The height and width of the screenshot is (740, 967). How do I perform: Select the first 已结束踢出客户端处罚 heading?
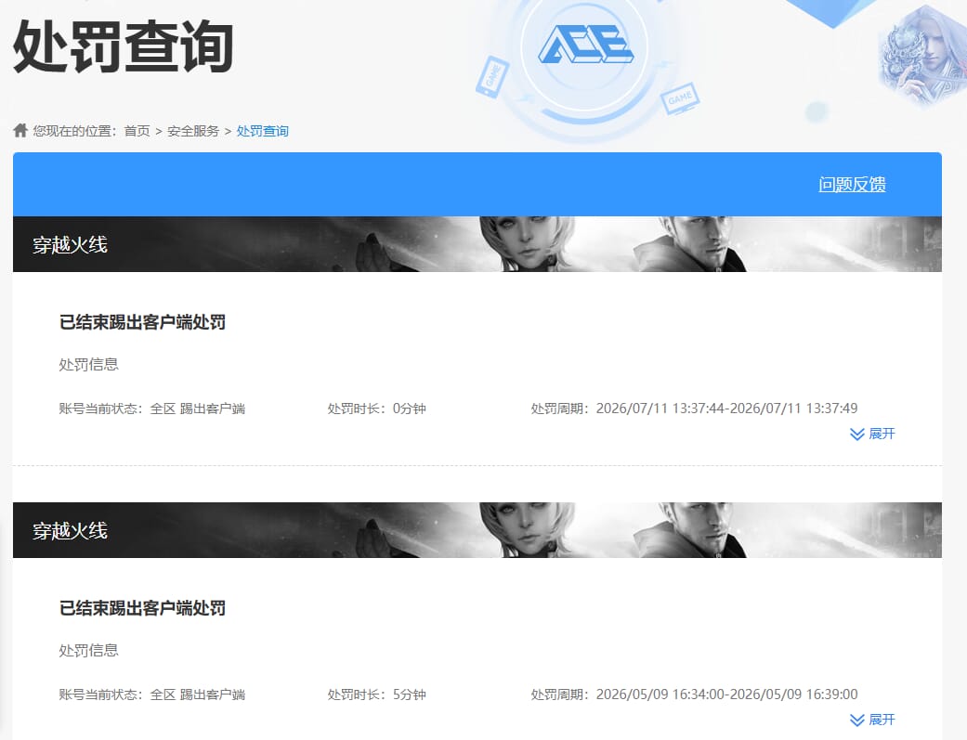pyautogui.click(x=142, y=322)
